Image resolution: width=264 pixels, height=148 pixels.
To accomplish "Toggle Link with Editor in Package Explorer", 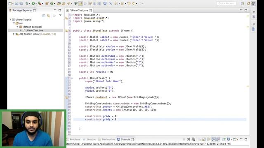I will tap(49, 16).
